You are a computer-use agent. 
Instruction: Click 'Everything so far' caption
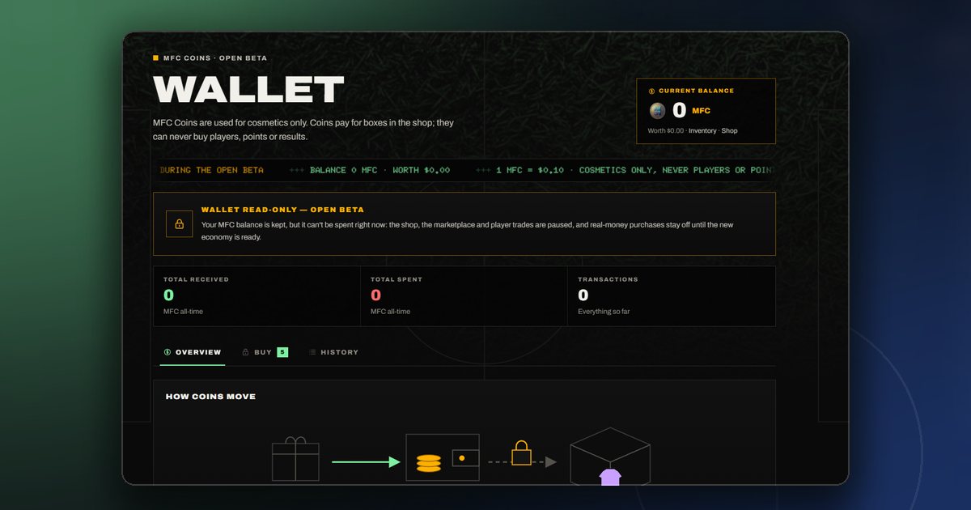604,312
